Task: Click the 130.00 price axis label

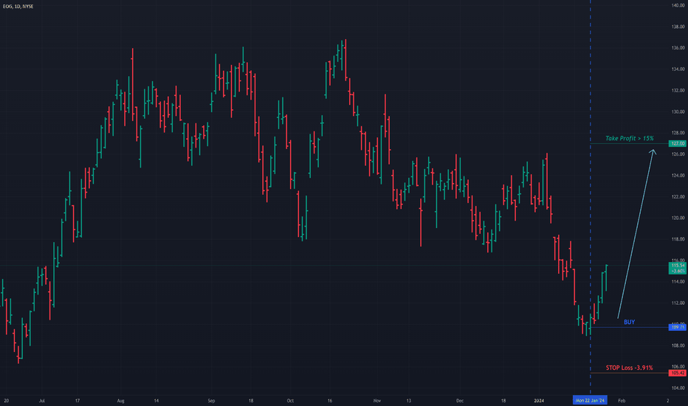Action: click(678, 112)
